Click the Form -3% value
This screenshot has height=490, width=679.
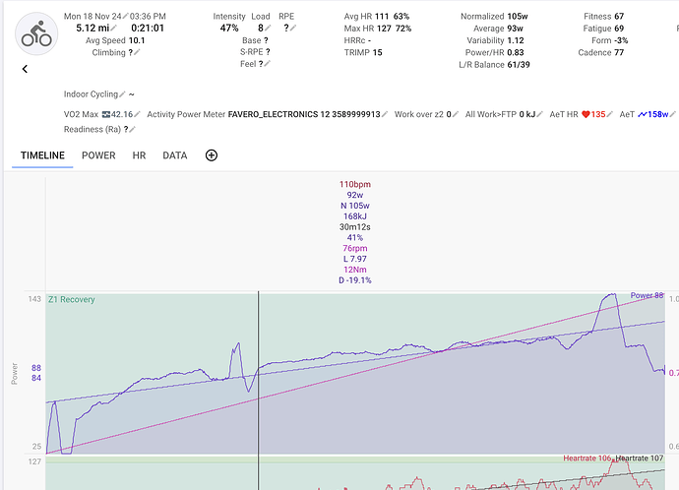(621, 40)
